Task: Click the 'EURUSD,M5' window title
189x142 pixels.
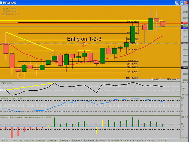Action: click(x=10, y=3)
